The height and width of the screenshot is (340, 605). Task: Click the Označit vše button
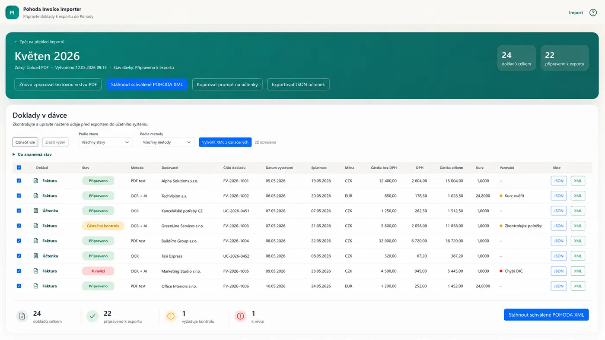25,142
